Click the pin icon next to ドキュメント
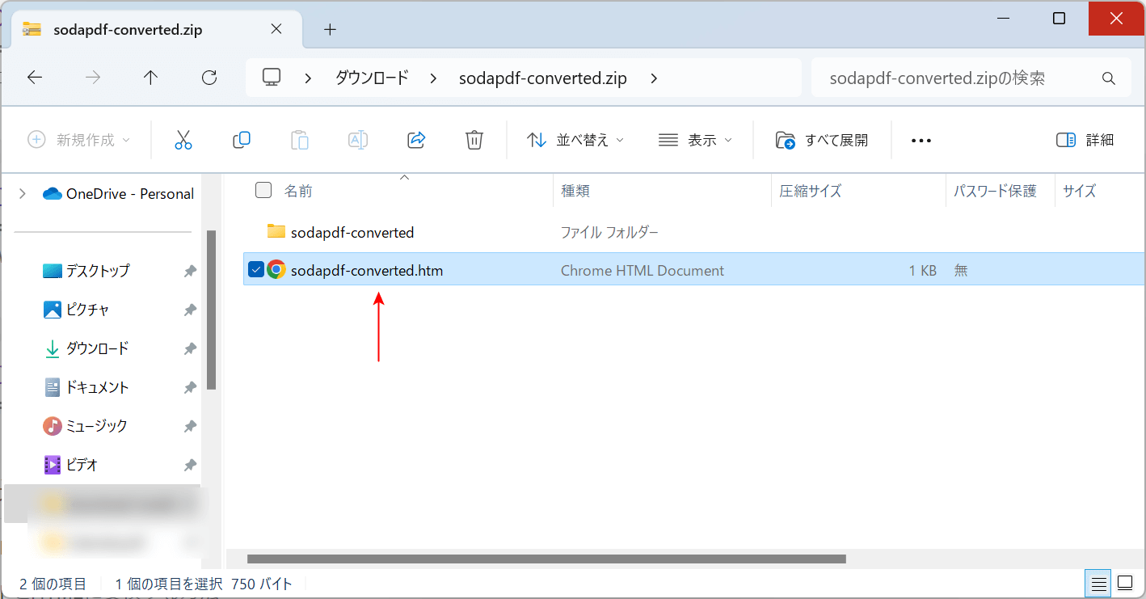Image resolution: width=1146 pixels, height=599 pixels. 190,388
